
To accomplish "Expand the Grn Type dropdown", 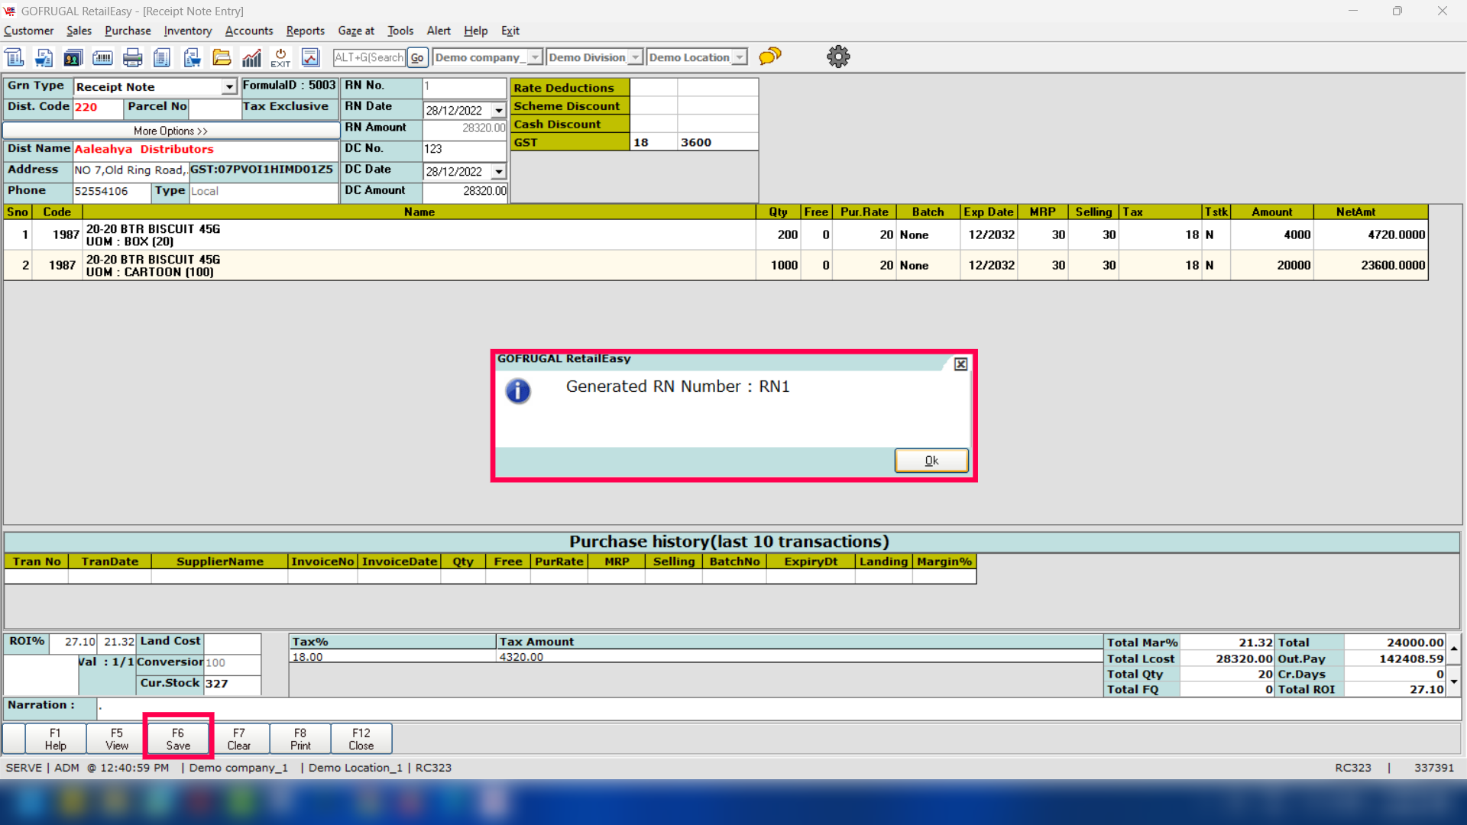I will (x=228, y=87).
